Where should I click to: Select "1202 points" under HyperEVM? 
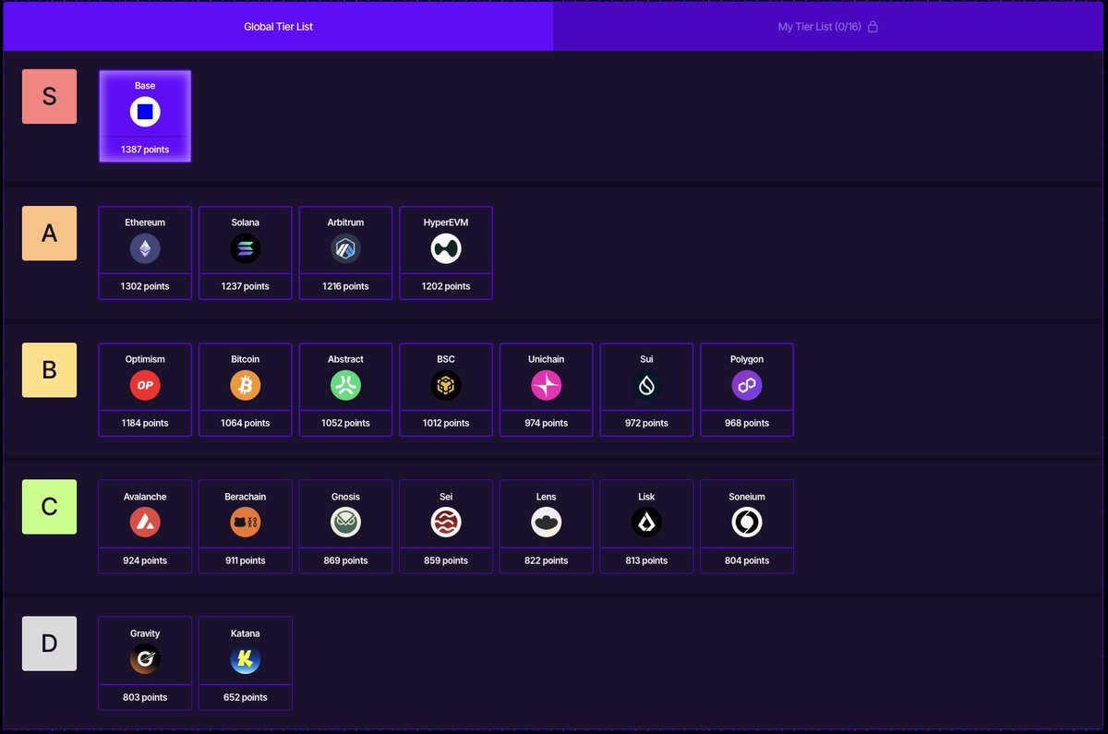pos(446,286)
